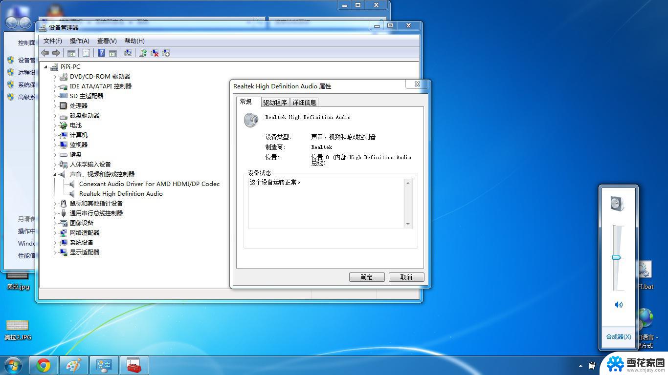Expand 磁盘驱动器 node
The height and width of the screenshot is (375, 668).
click(55, 116)
